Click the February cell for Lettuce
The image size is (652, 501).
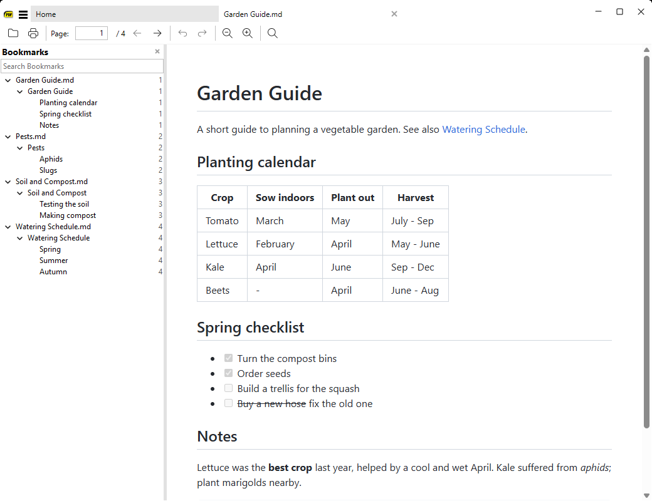tap(285, 244)
